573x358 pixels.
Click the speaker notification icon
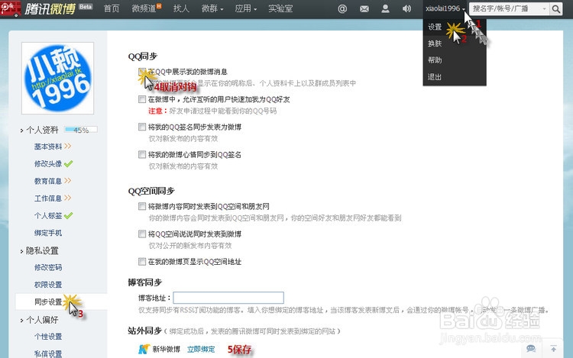[406, 8]
